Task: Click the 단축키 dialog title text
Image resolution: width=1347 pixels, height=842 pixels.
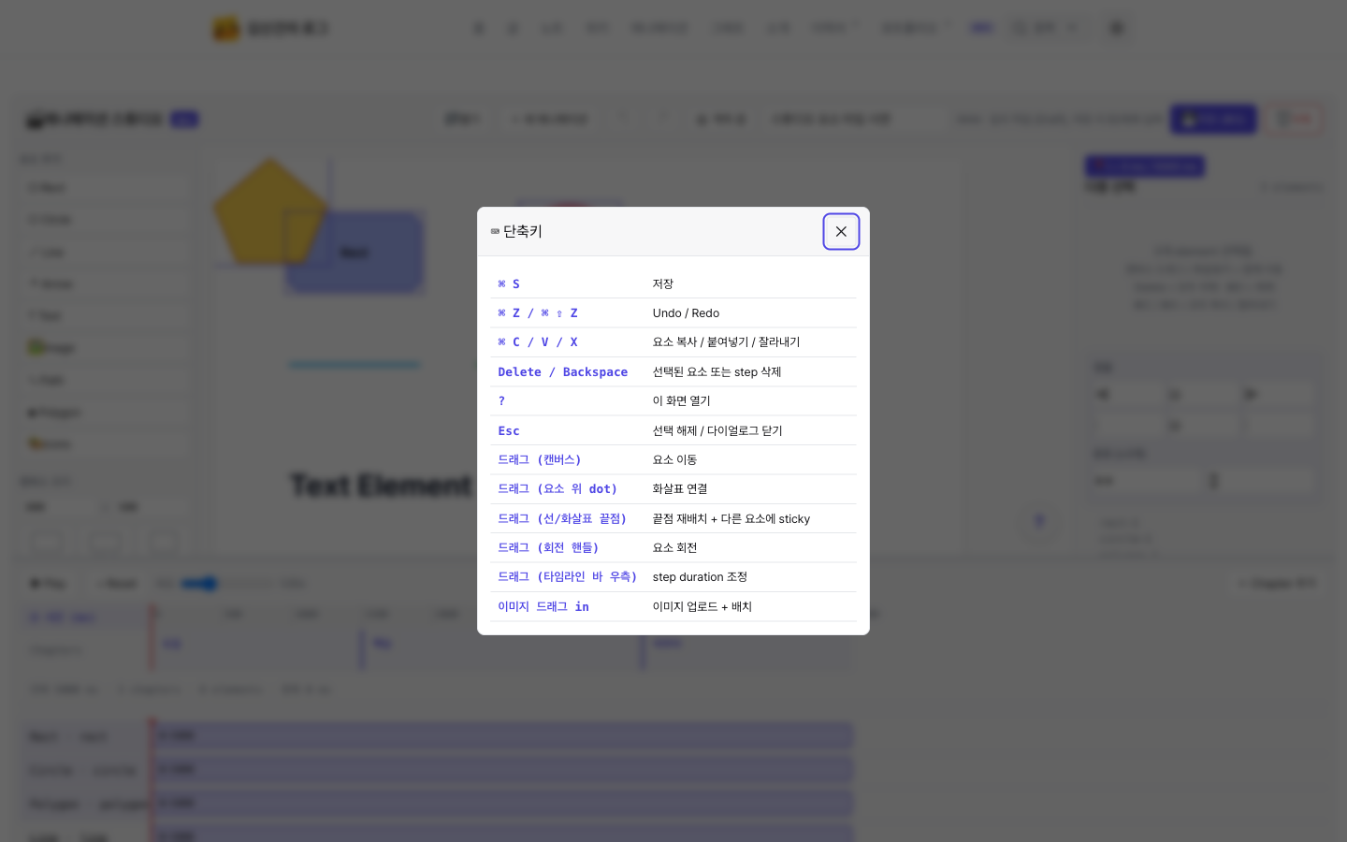Action: pos(523,231)
